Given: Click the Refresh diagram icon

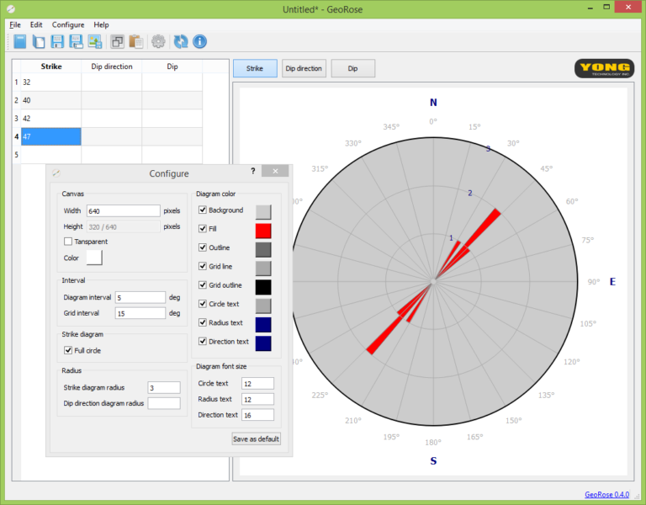Looking at the screenshot, I should click(181, 41).
